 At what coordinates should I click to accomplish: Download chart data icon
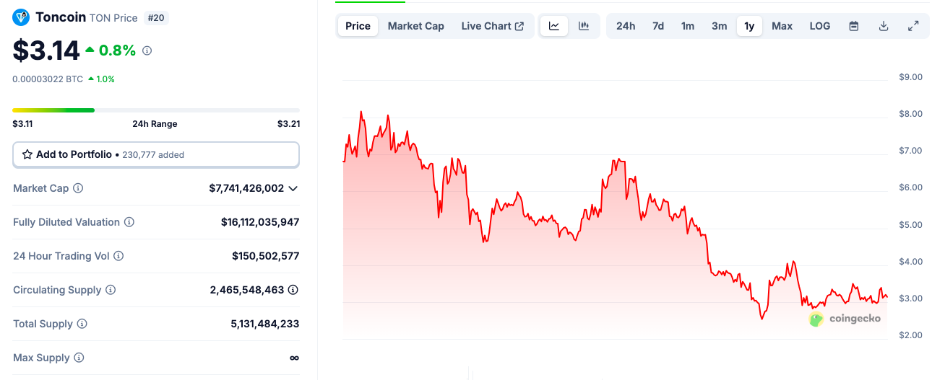click(884, 26)
